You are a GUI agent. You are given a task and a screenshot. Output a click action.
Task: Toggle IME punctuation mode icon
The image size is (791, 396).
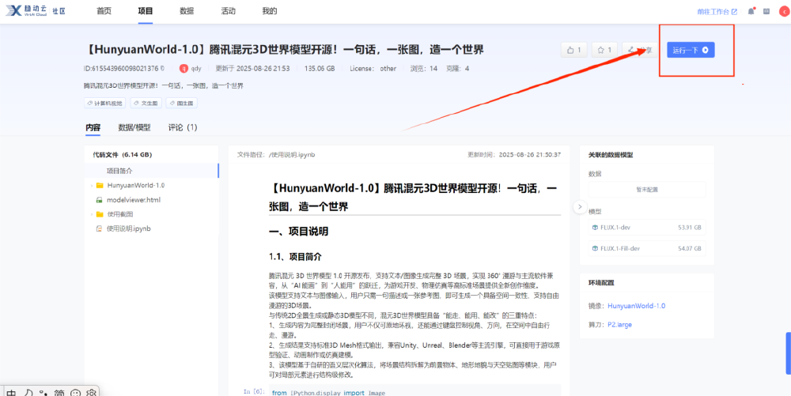pos(44,393)
